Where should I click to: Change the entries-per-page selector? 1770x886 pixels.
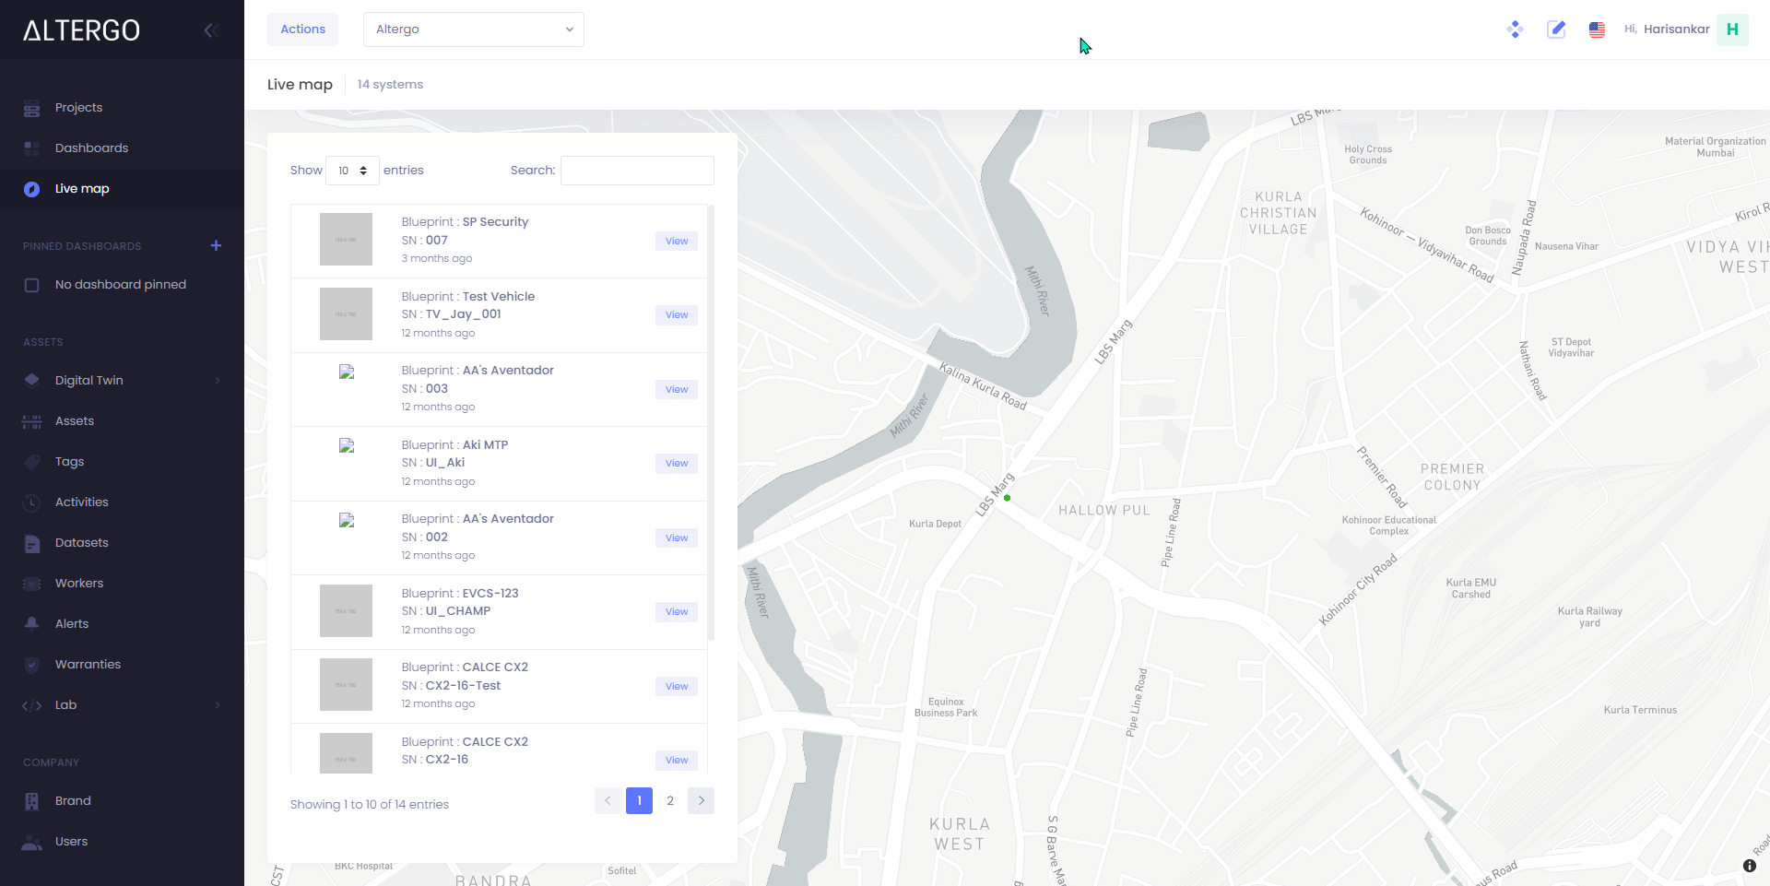click(352, 171)
